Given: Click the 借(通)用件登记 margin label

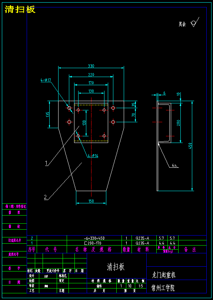Looking at the screenshot, I should [16, 206].
